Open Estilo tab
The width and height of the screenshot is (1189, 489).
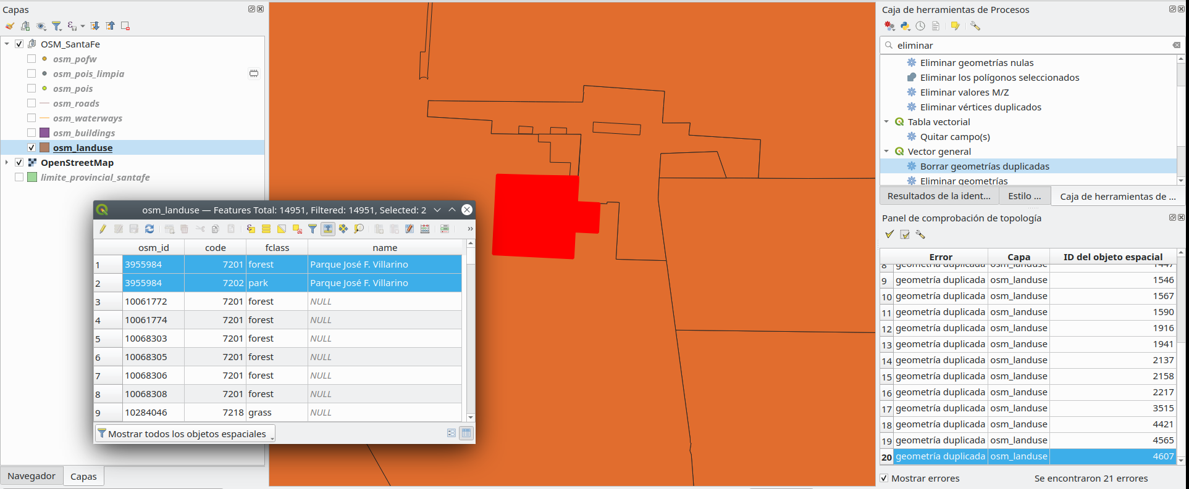(x=1024, y=196)
